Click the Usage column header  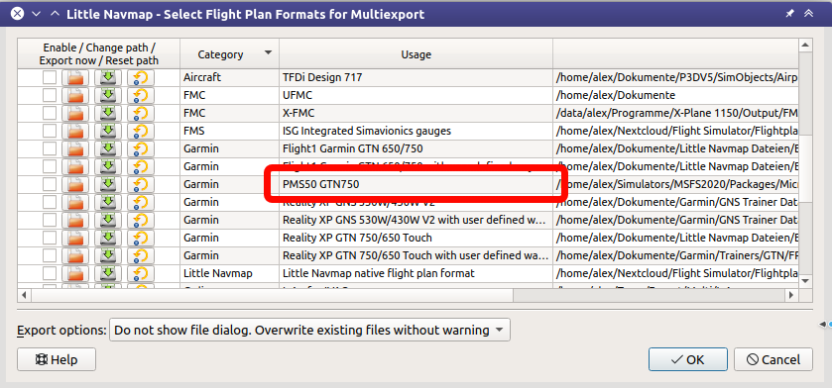click(x=416, y=54)
